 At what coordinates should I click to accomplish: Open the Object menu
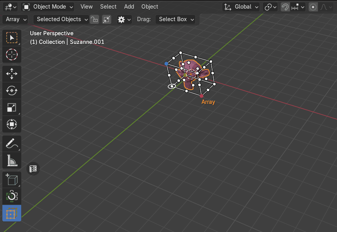point(150,7)
